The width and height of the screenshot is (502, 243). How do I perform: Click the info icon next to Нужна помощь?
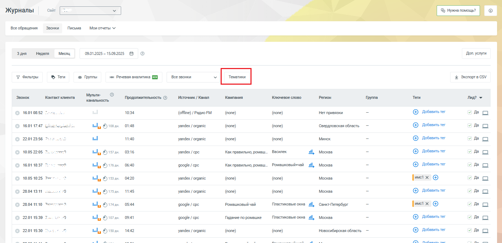click(491, 11)
